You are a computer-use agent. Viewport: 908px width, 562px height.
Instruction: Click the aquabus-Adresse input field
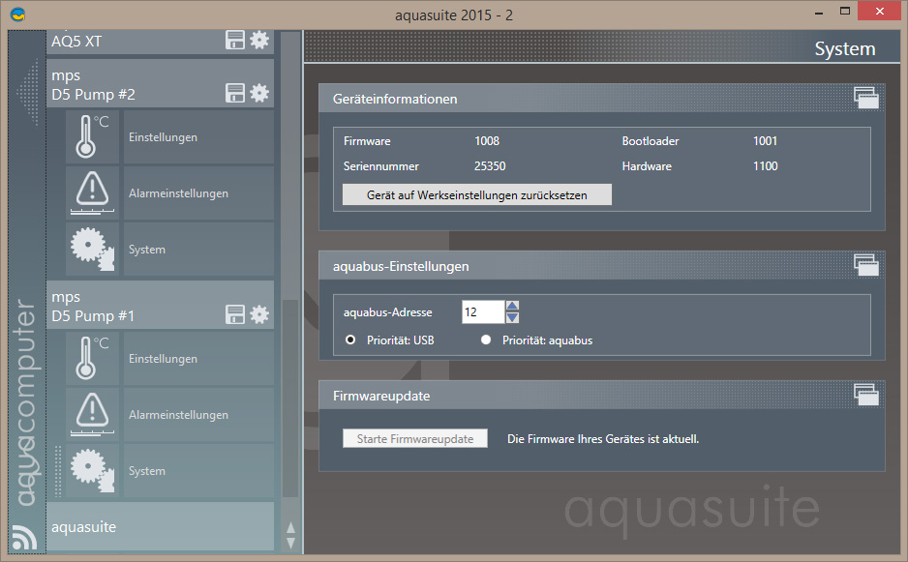[483, 312]
